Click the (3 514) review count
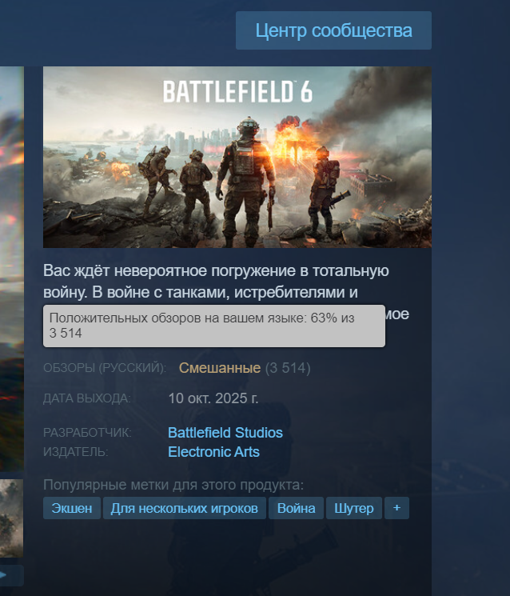Screen dimensions: 510x596 [x=288, y=367]
